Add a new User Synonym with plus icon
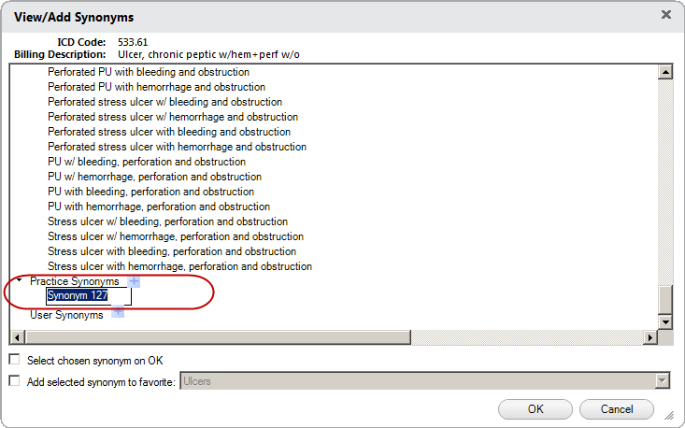Viewport: 685px width, 428px height. (118, 312)
